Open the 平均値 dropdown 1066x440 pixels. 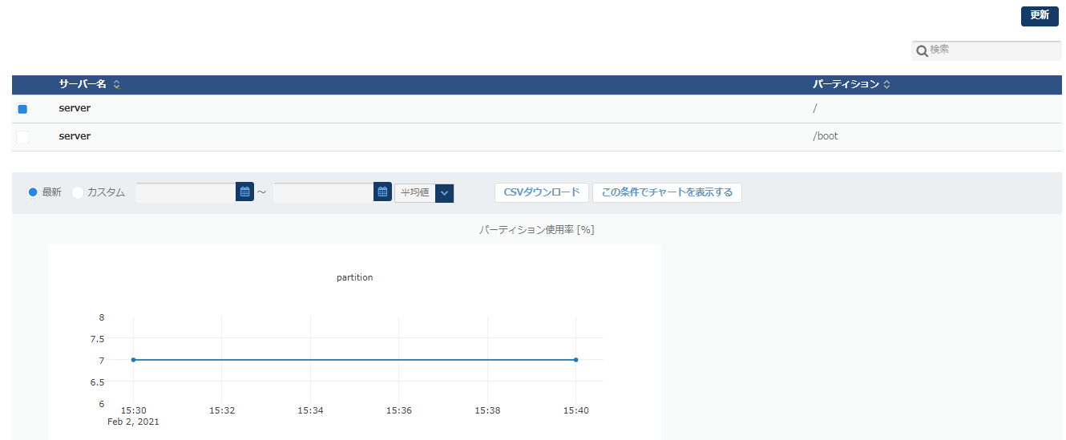point(424,193)
